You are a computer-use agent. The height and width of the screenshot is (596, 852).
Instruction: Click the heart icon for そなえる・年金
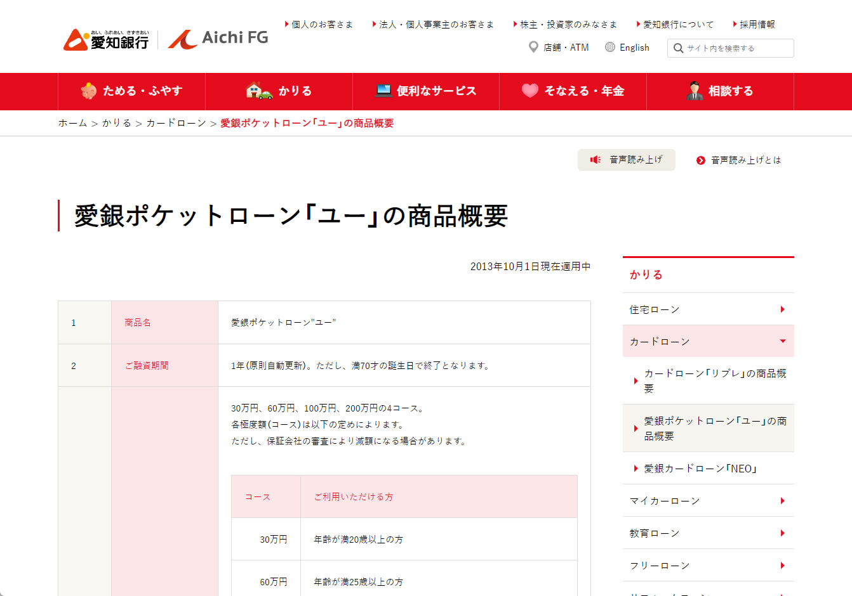point(530,91)
